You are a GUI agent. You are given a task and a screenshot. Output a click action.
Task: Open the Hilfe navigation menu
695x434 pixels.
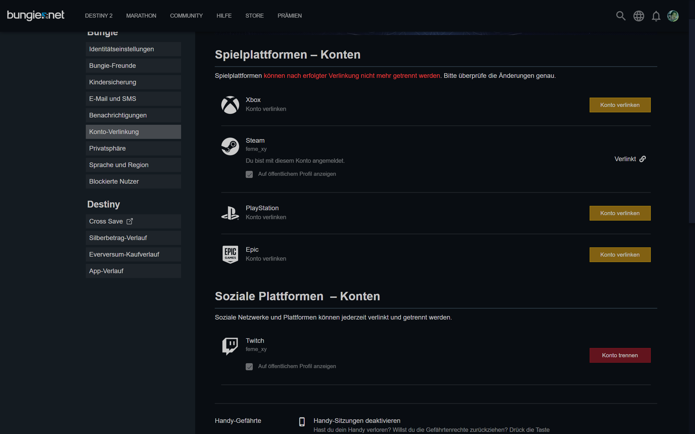(x=224, y=16)
